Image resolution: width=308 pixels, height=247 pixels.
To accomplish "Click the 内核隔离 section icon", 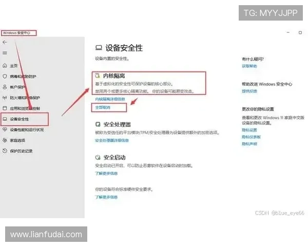I will [98, 76].
